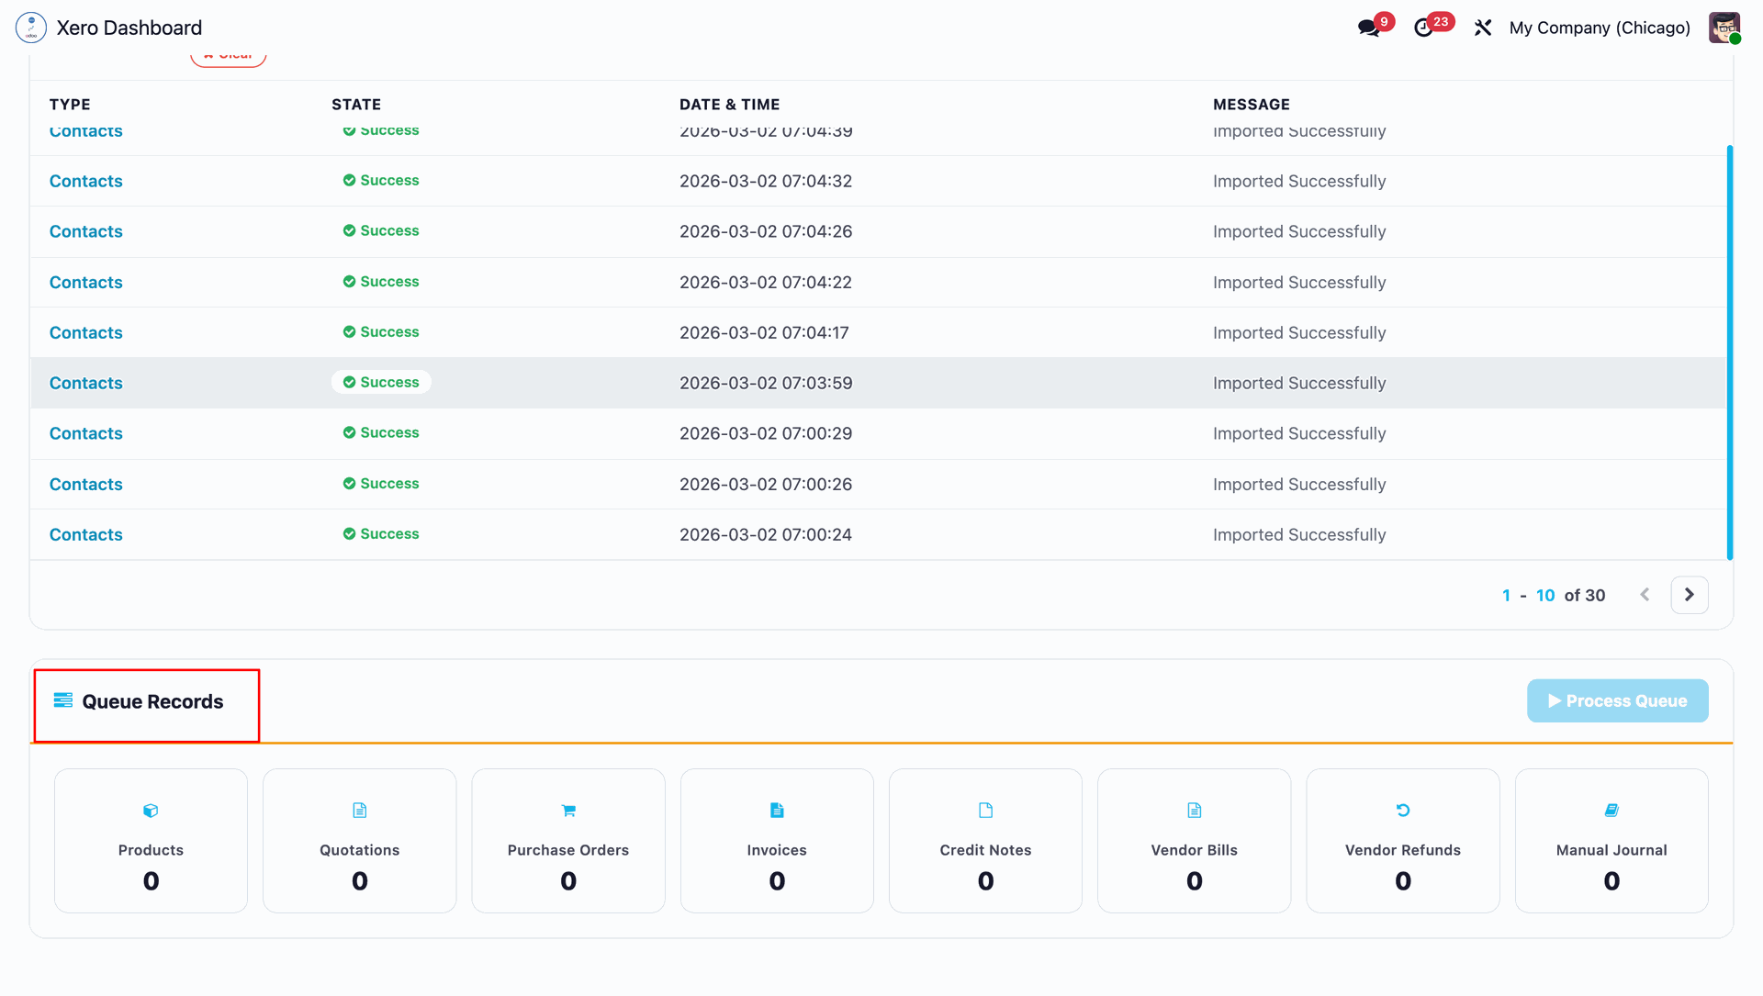Click the Success badge at 07:04:17

[x=381, y=332]
